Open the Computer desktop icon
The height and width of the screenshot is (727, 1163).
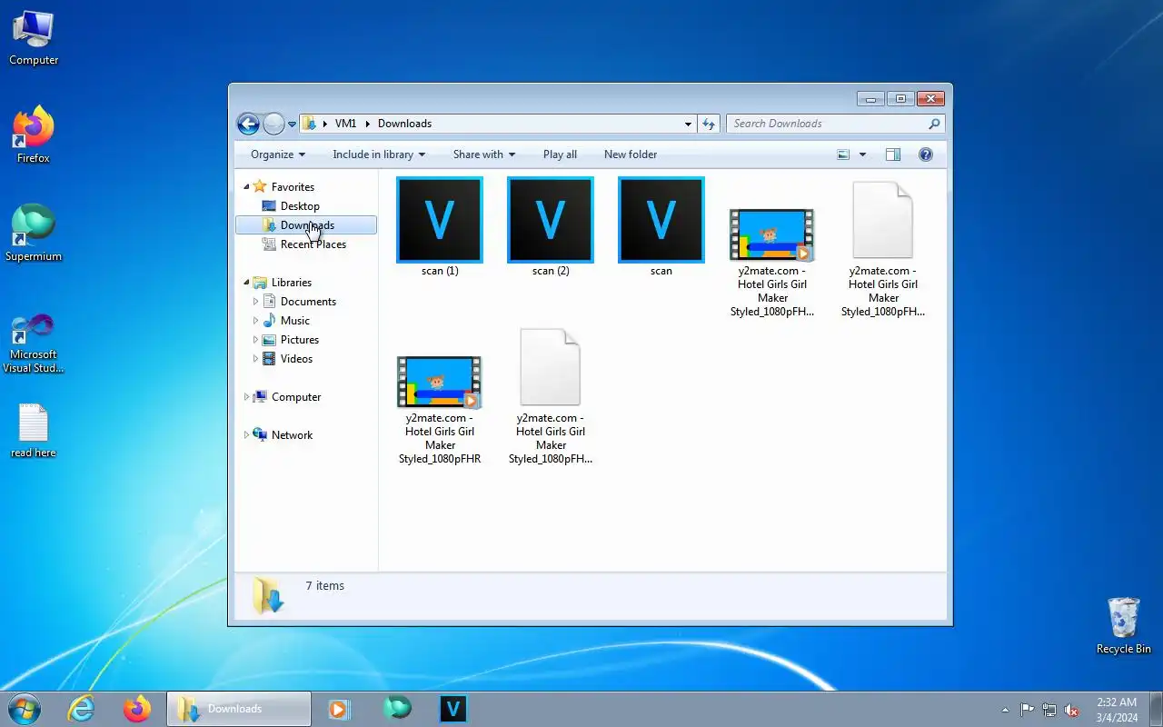(x=34, y=36)
